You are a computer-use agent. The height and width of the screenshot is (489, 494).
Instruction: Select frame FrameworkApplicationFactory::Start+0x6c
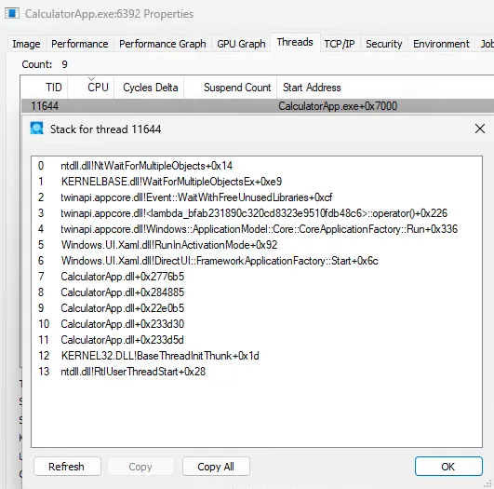[x=257, y=261]
